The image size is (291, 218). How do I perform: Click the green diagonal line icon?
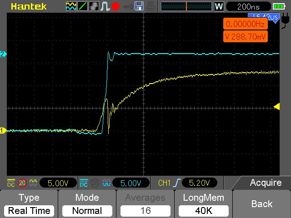point(82,6)
